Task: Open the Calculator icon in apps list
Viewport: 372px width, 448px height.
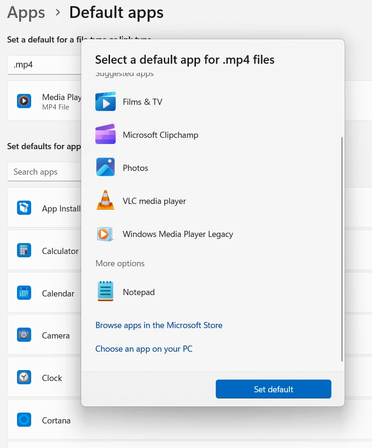Action: [x=24, y=250]
